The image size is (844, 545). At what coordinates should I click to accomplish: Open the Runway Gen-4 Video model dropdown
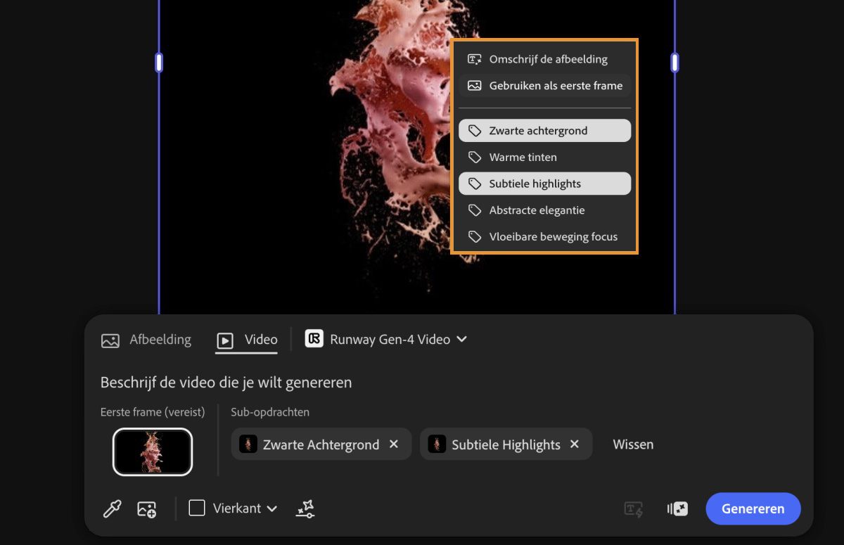386,339
